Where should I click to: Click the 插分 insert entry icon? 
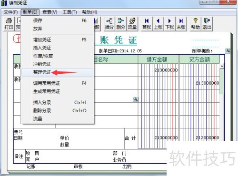[x=109, y=24]
